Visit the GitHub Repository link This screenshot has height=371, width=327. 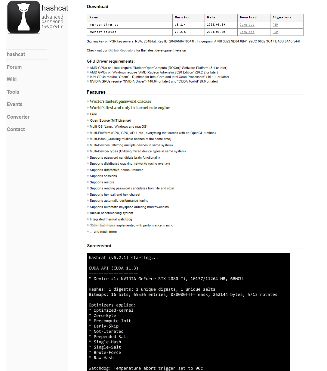pos(122,50)
